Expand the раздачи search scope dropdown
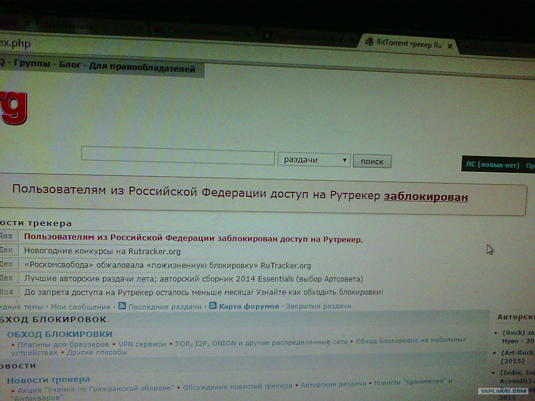This screenshot has width=535, height=401. tap(314, 160)
